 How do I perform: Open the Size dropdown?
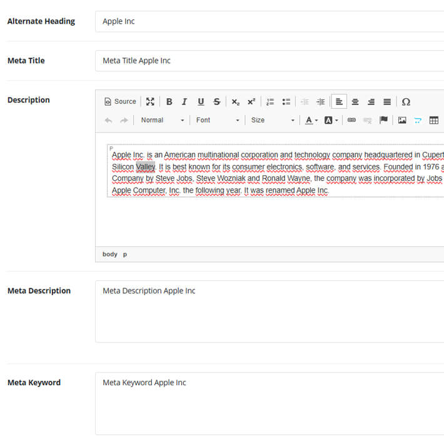pyautogui.click(x=273, y=120)
